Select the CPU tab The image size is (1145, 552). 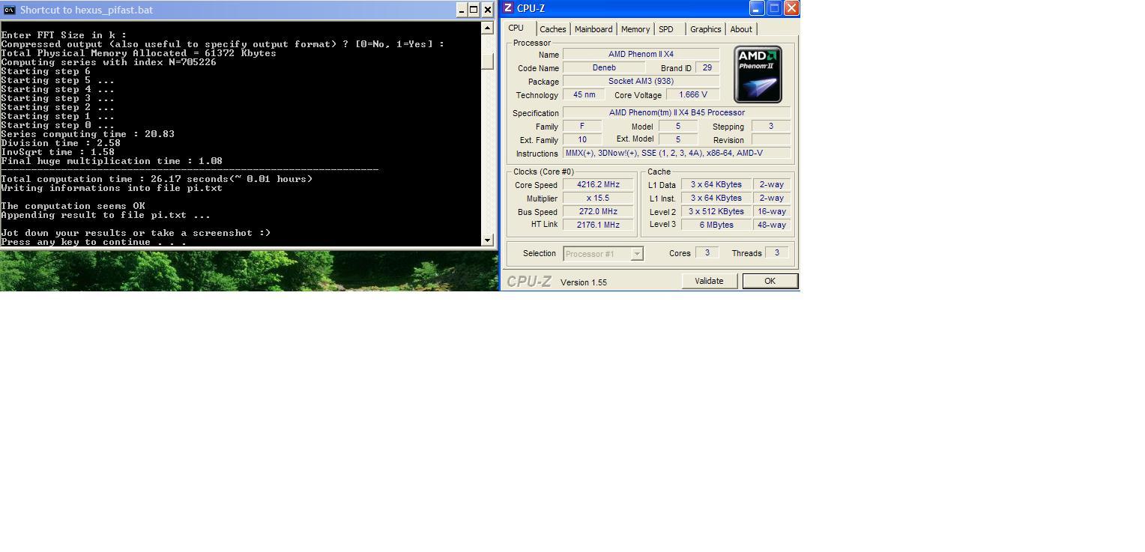point(516,28)
